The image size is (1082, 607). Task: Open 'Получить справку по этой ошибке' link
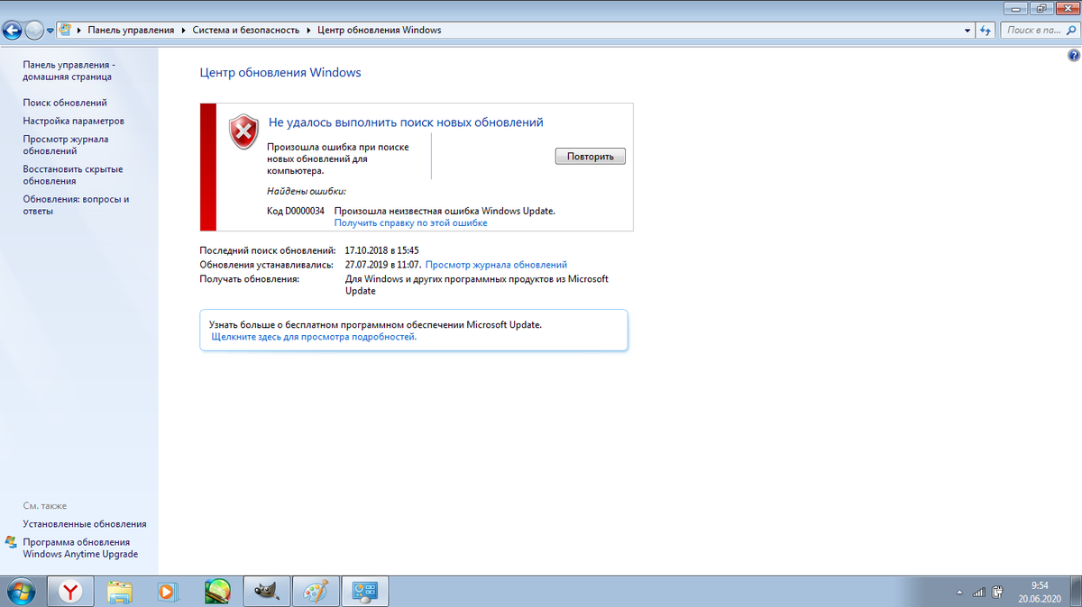tap(410, 222)
